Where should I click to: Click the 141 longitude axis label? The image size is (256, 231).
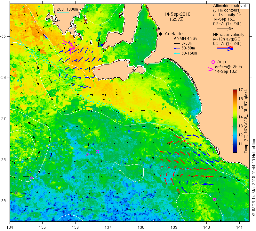pyautogui.click(x=239, y=227)
